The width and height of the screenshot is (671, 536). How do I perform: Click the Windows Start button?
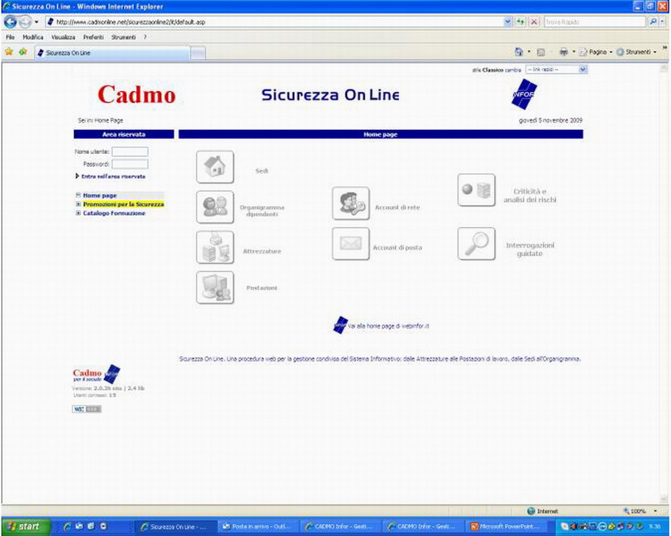click(26, 527)
